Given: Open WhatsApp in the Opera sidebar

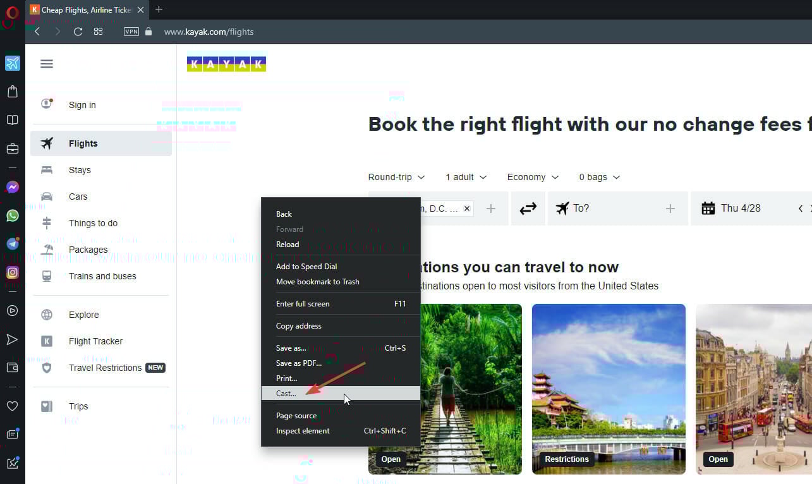Looking at the screenshot, I should 12,215.
